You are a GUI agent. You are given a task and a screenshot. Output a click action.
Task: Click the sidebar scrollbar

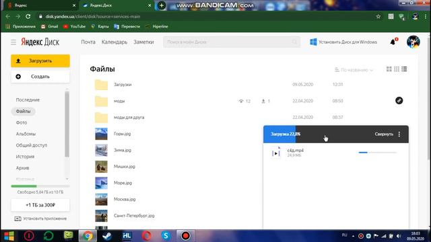pos(67,124)
